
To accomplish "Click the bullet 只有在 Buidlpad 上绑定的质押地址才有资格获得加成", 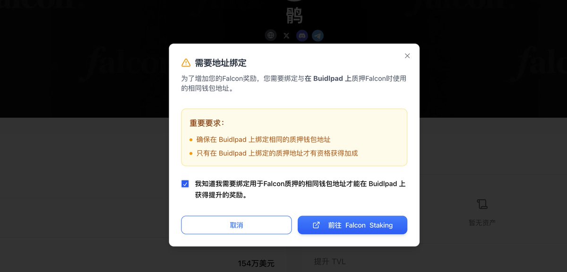I will coord(277,153).
